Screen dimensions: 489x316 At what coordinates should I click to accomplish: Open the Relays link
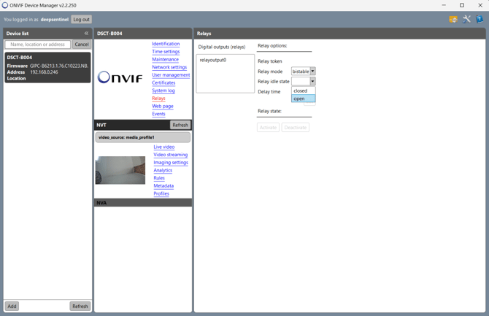[158, 99]
